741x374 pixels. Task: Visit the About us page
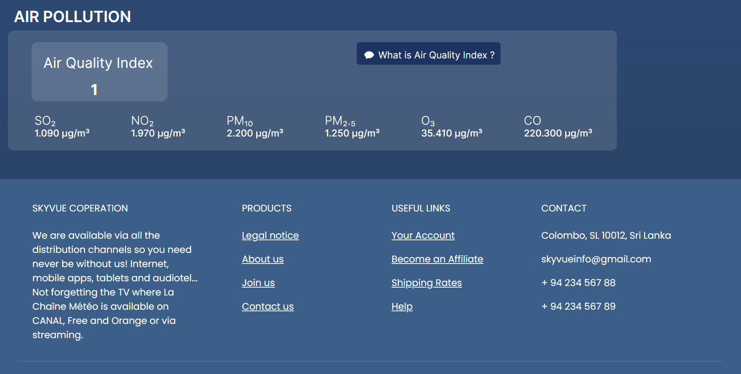pyautogui.click(x=263, y=259)
